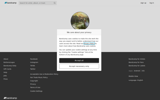This screenshot has height=100, width=160.
Task: Open the Privacy footer link
Action: pos(33,84)
